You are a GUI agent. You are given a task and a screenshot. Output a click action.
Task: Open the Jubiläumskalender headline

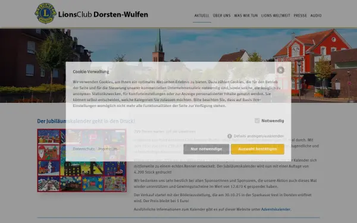pos(86,121)
